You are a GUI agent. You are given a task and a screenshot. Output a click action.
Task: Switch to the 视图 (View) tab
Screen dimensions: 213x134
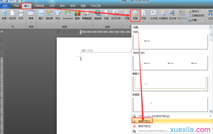(83, 6)
